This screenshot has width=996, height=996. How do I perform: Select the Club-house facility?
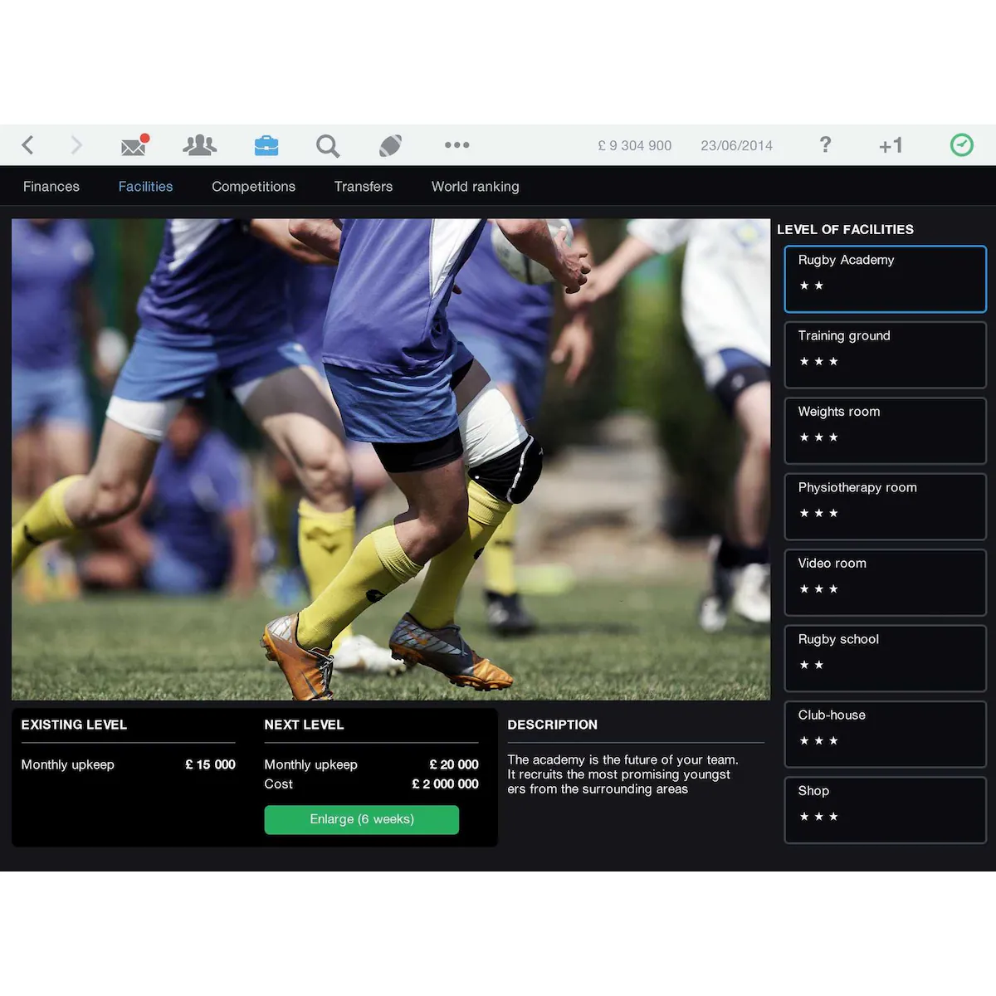(x=886, y=735)
